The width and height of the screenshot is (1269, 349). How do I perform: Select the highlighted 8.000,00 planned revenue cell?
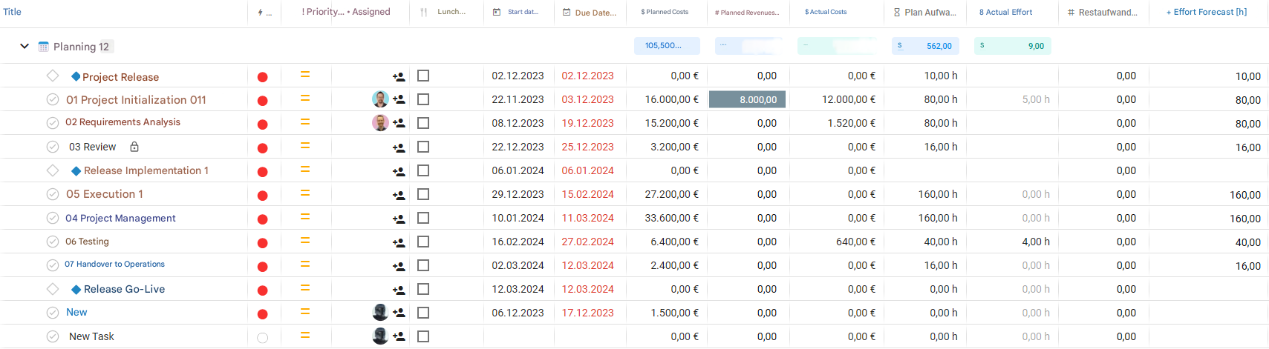[747, 99]
